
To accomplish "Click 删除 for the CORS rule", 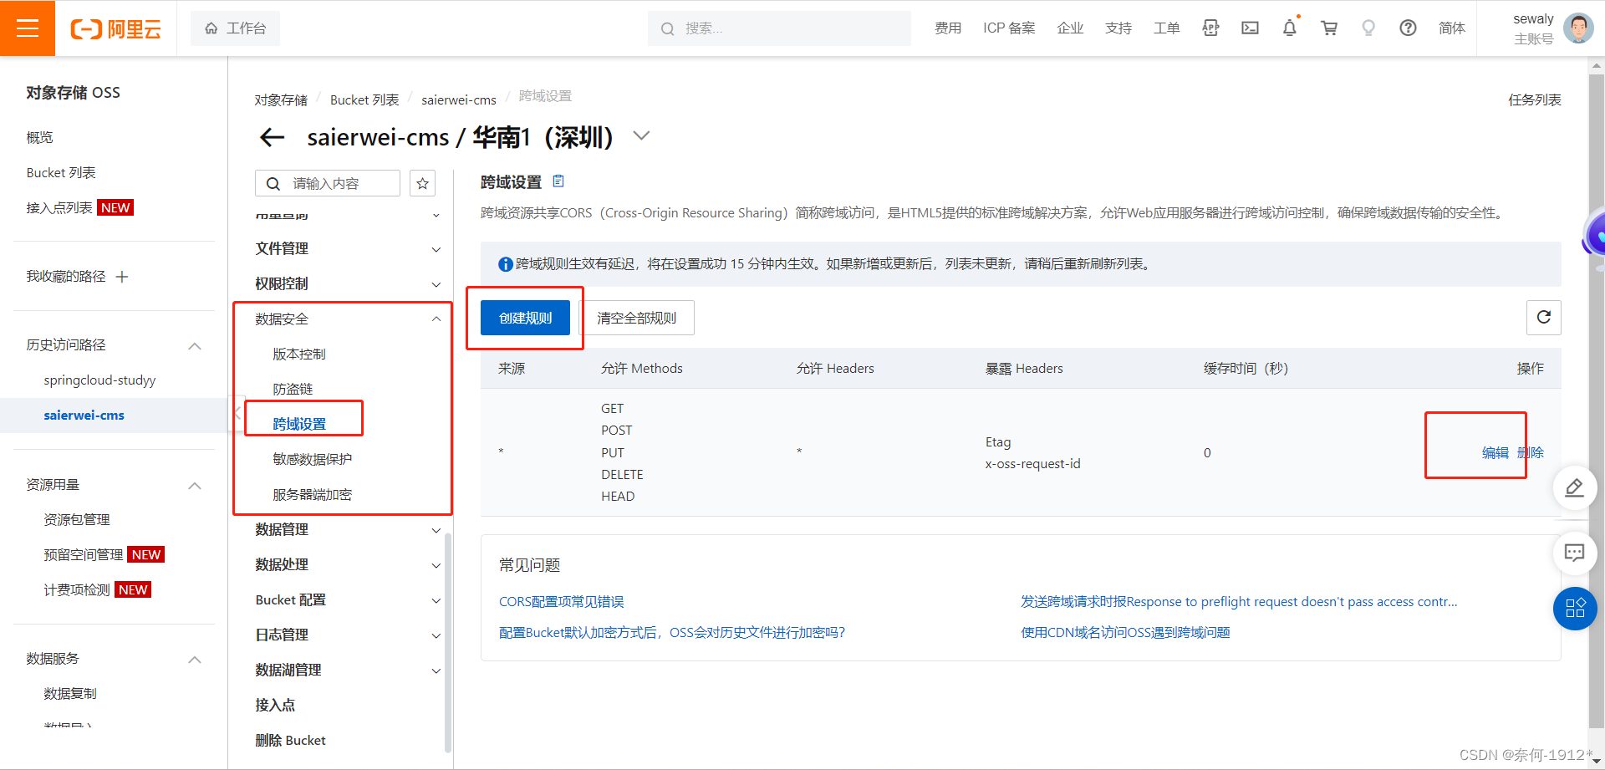I will click(x=1531, y=453).
